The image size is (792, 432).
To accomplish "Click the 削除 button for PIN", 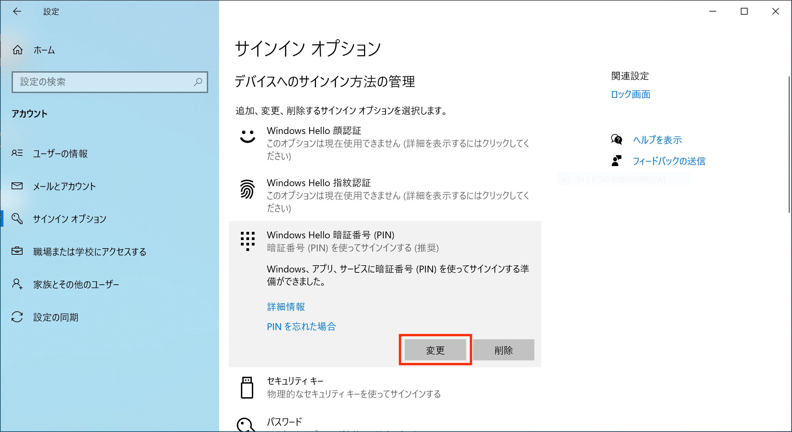I will pos(503,350).
